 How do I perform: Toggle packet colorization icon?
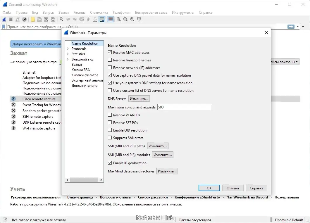111,19
